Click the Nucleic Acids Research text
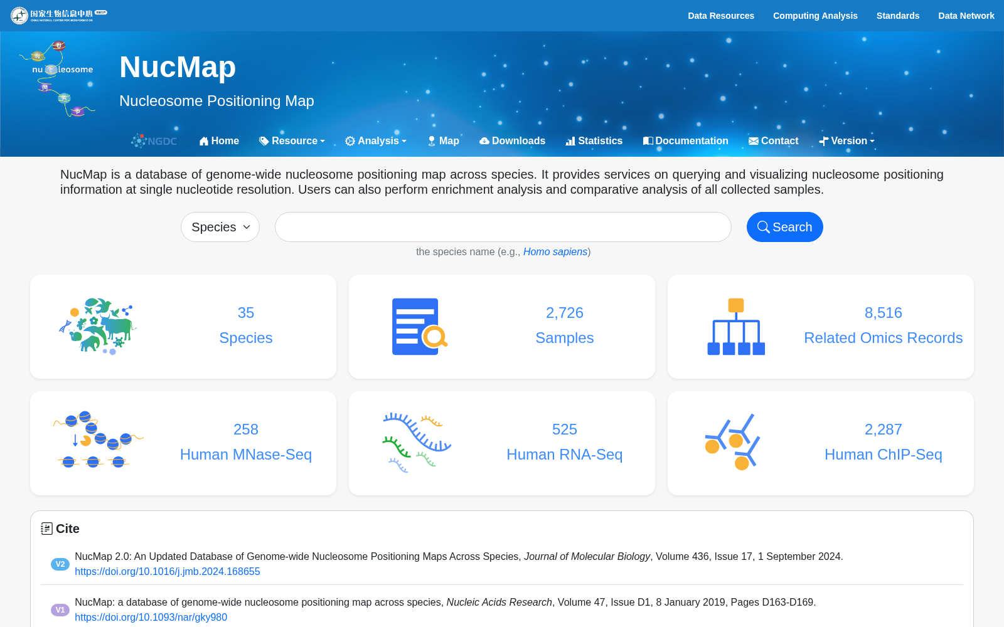This screenshot has width=1004, height=627. pyautogui.click(x=499, y=603)
